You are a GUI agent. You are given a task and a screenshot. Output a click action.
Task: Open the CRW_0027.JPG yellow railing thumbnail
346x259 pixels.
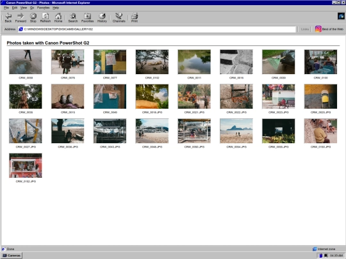[26, 131]
